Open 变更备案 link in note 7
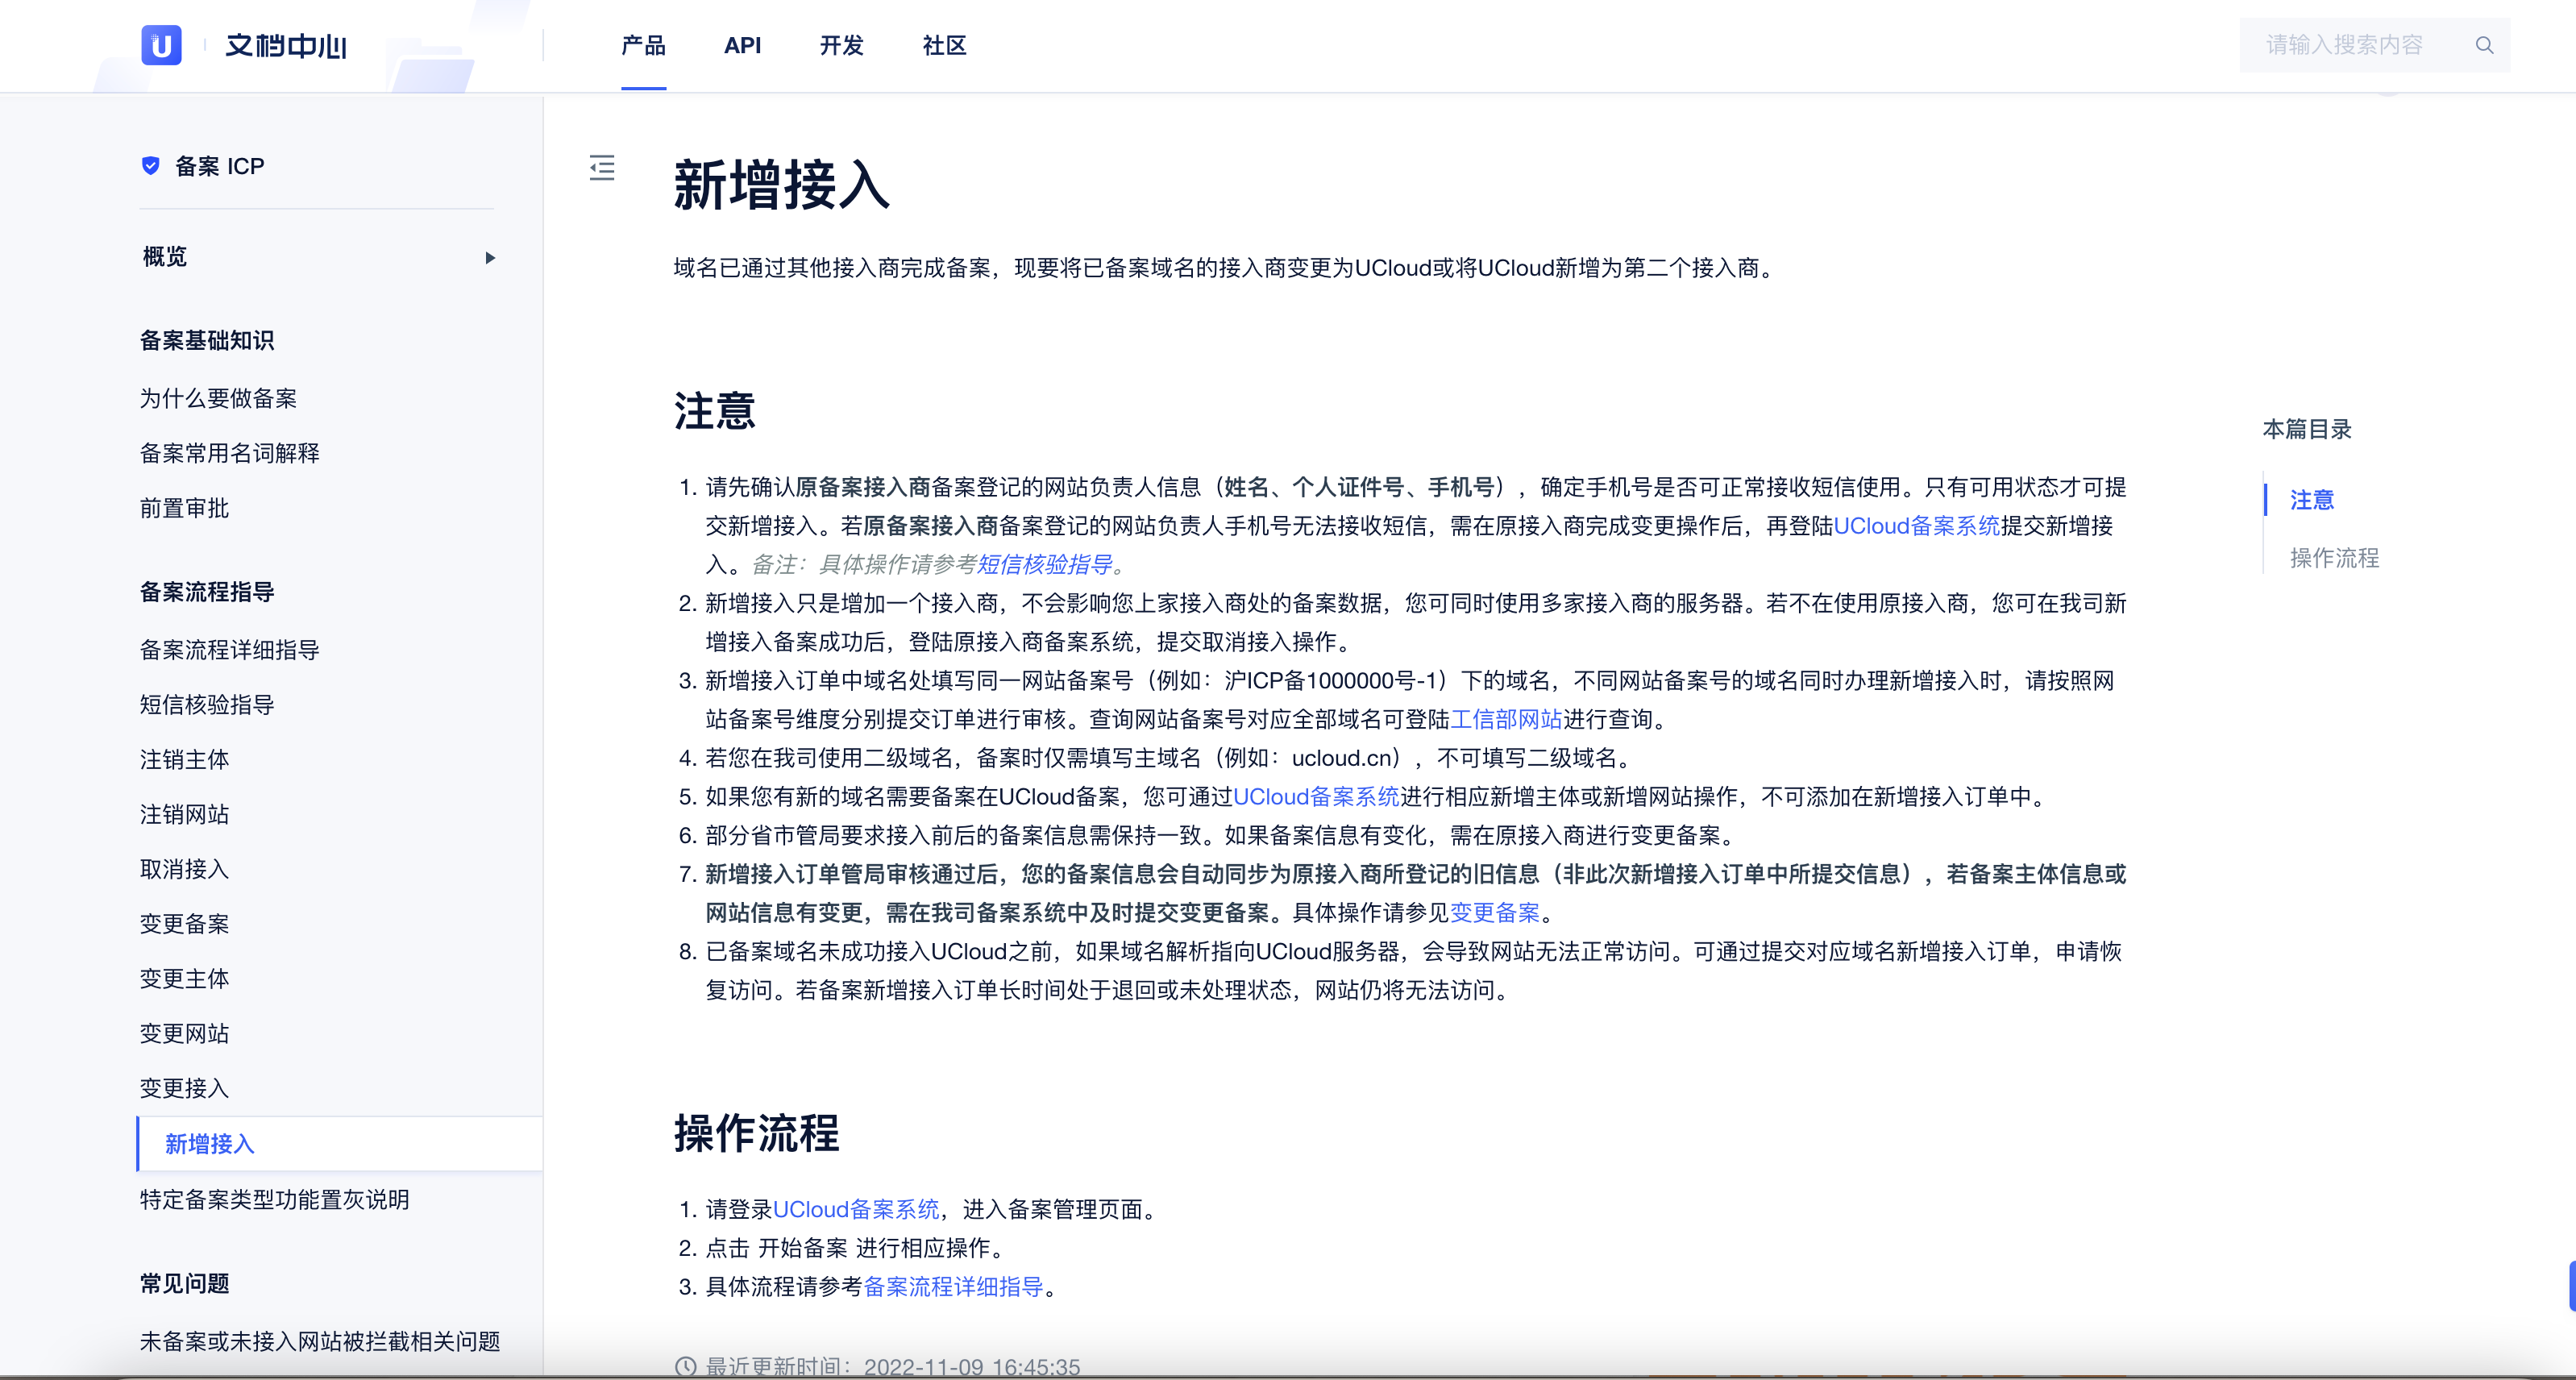The height and width of the screenshot is (1380, 2576). tap(1495, 913)
